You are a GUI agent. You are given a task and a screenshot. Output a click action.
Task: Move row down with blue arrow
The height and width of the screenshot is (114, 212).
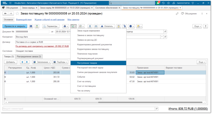click(x=27, y=62)
